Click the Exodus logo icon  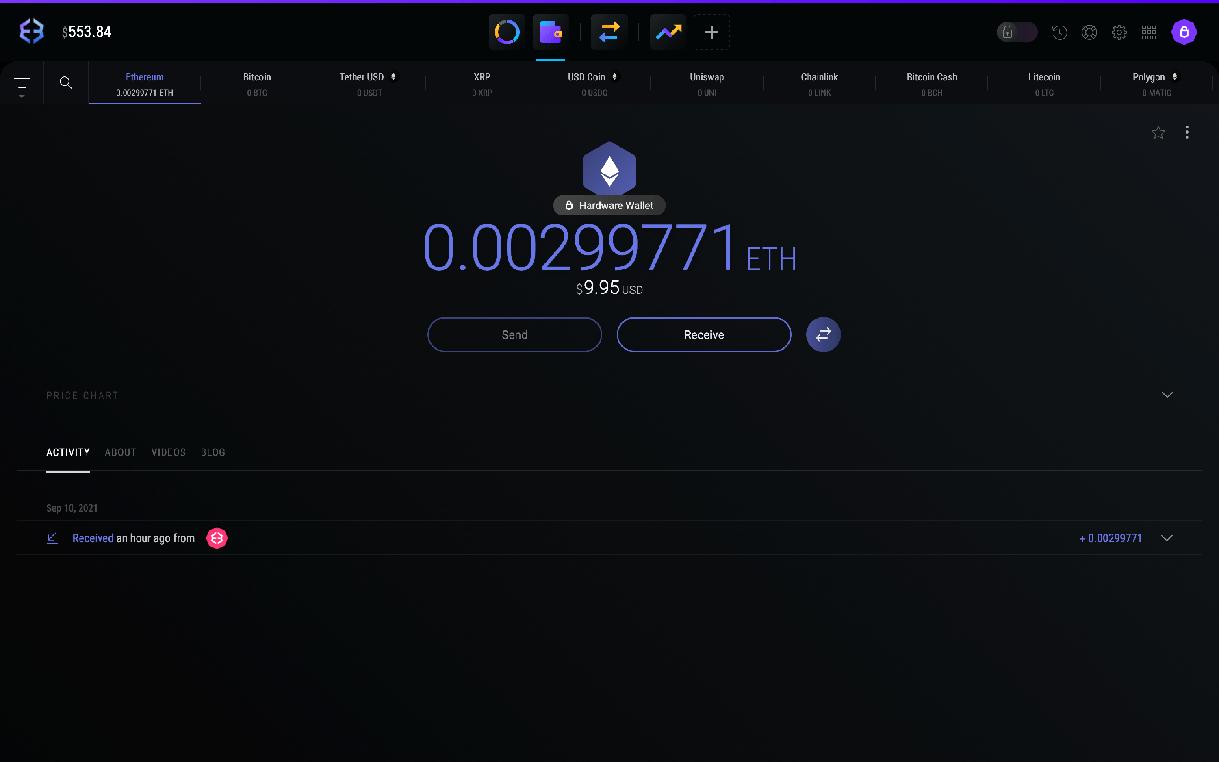[x=32, y=31]
